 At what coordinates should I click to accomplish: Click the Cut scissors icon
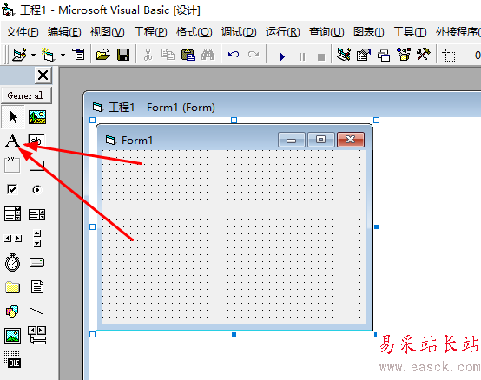coord(148,56)
